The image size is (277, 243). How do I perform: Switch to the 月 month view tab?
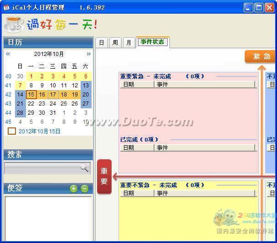[x=129, y=42]
